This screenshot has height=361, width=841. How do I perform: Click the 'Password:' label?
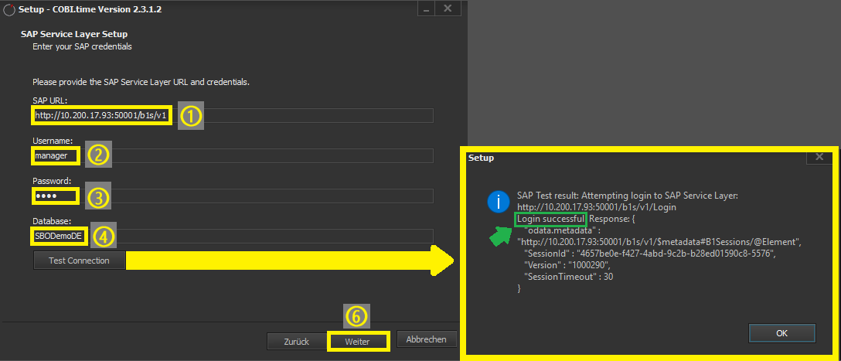pos(52,181)
